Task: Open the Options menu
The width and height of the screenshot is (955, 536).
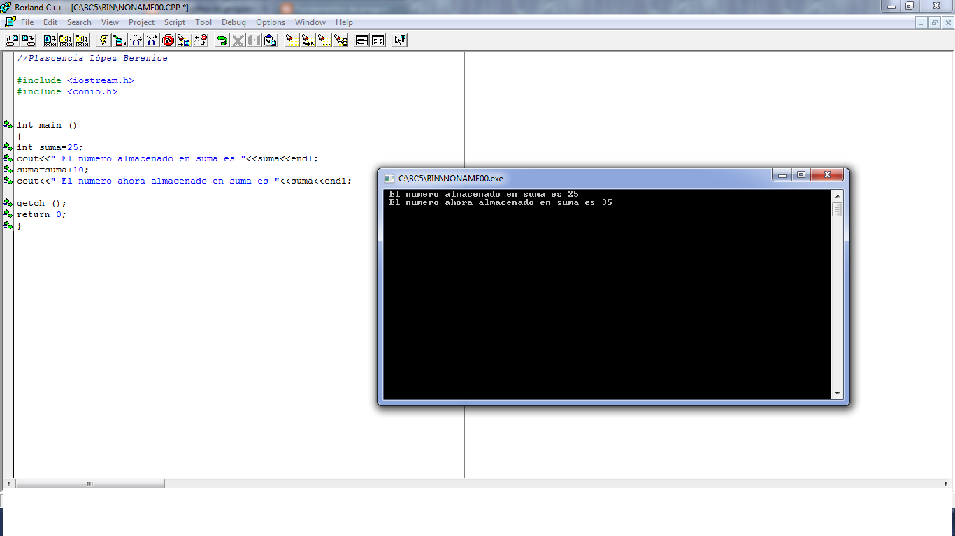Action: 271,22
